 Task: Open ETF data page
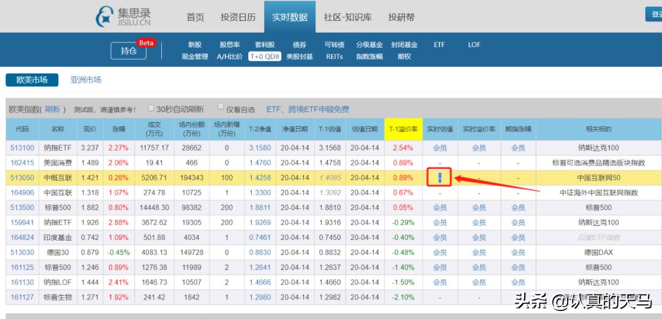point(439,45)
